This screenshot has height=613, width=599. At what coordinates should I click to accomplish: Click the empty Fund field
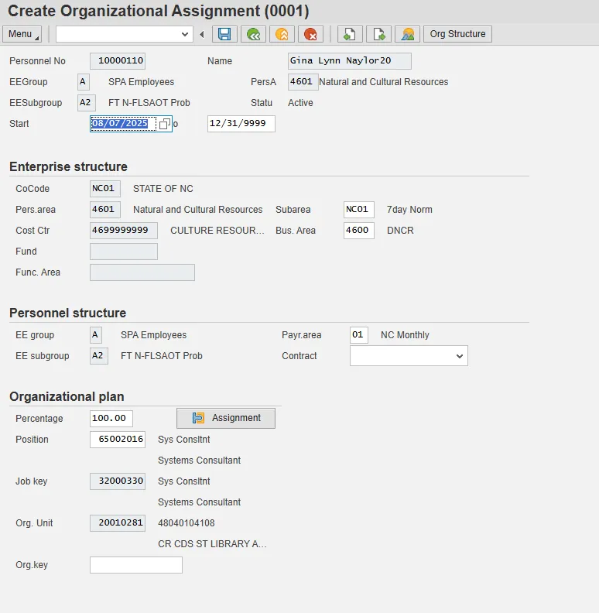click(x=124, y=252)
